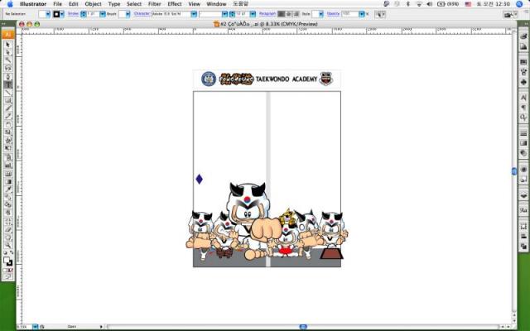Toggle align center paragraph button
Screen dimensions: 530x331
[289, 14]
